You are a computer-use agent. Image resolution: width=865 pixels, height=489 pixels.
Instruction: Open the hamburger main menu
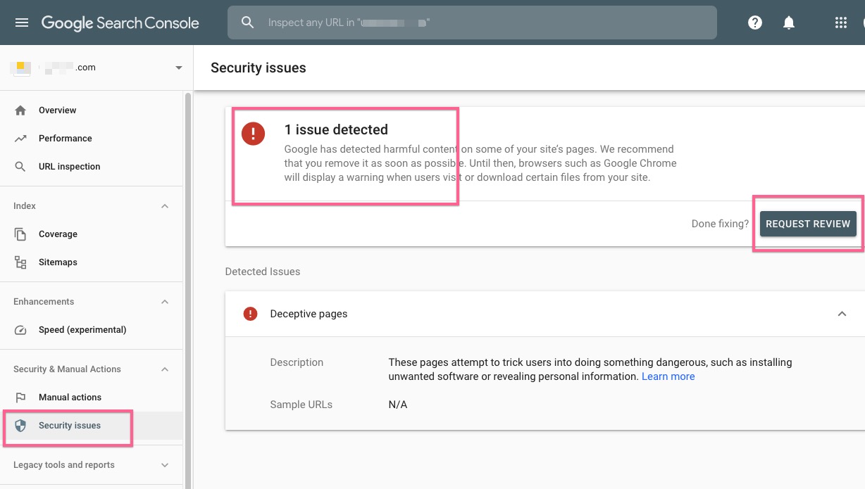click(22, 23)
